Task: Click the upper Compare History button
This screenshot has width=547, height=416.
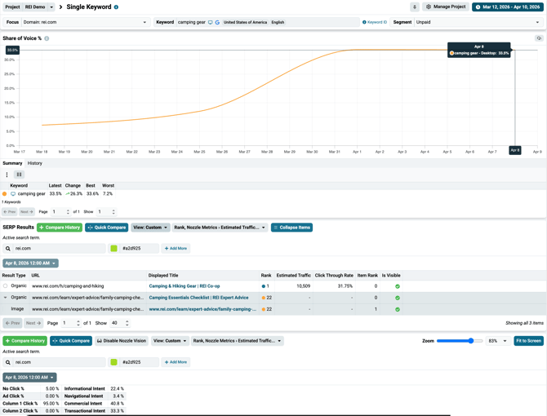Action: click(60, 228)
